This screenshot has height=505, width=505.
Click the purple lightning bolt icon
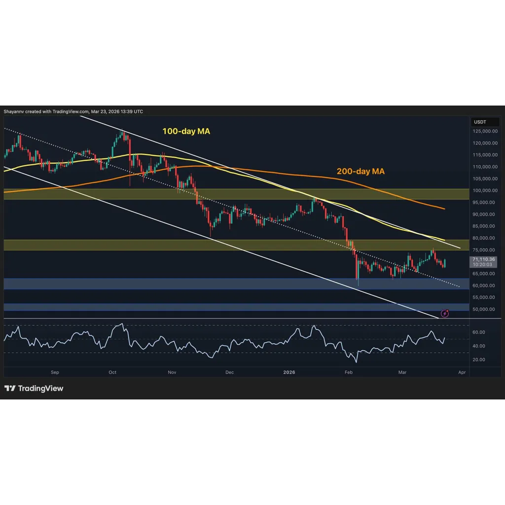445,313
